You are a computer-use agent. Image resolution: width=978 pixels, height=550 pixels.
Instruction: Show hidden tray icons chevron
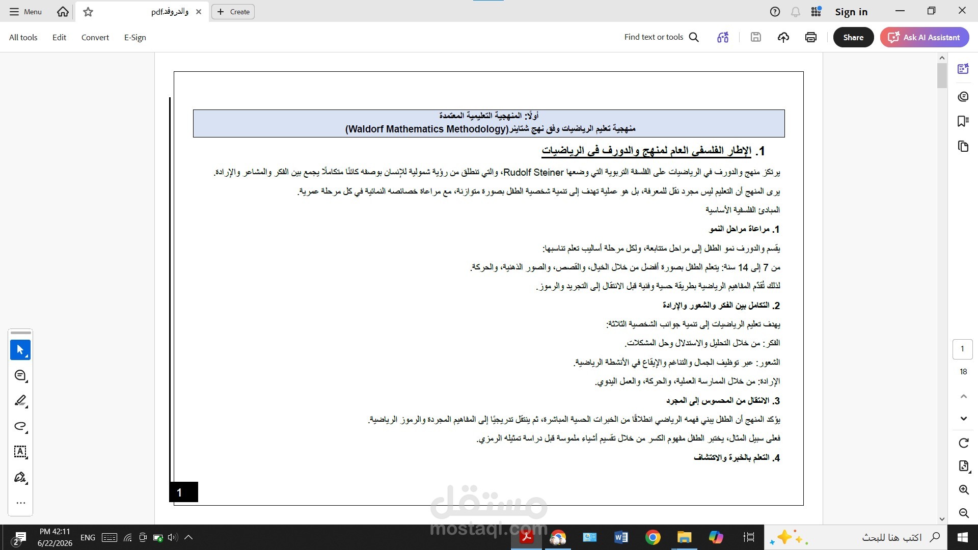[188, 537]
